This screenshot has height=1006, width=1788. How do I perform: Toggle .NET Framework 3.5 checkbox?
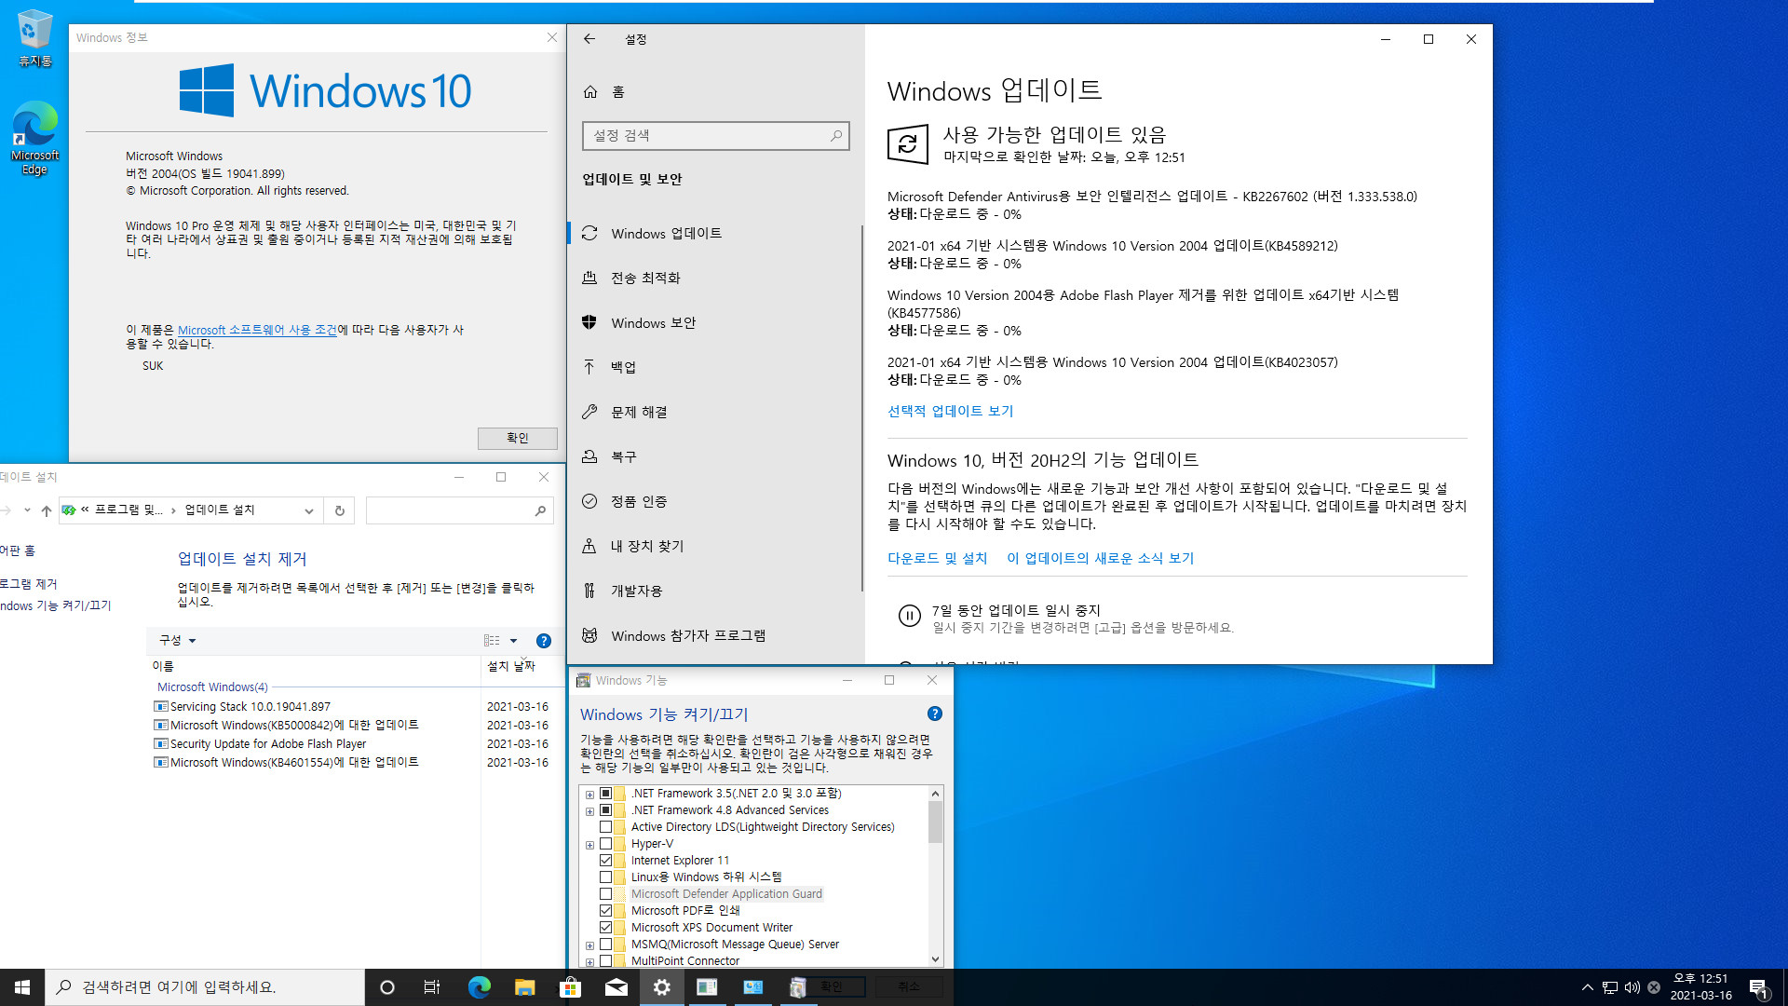point(606,794)
